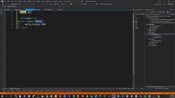Image resolution: width=175 pixels, height=98 pixels.
Task: Switch to the App.razor tab
Action: coord(38,10)
